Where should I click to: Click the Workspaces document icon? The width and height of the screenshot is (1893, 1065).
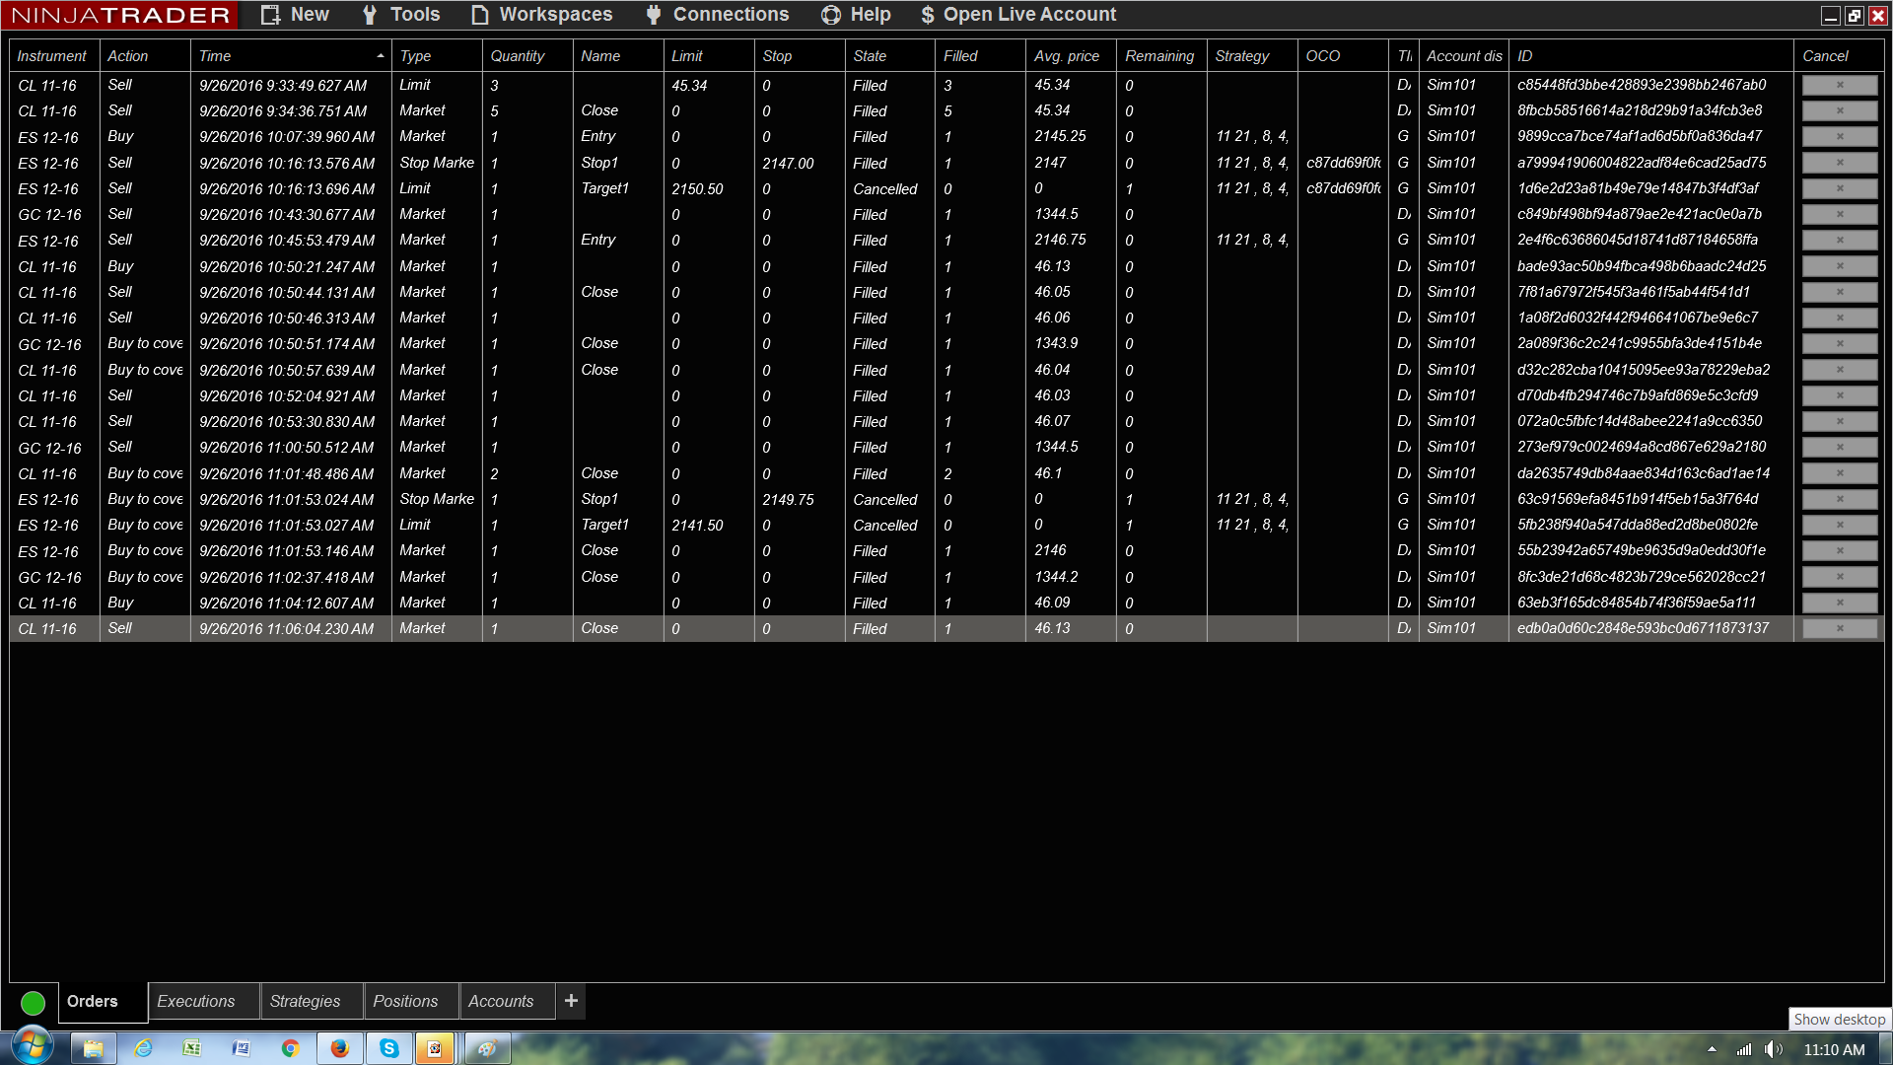[x=480, y=15]
